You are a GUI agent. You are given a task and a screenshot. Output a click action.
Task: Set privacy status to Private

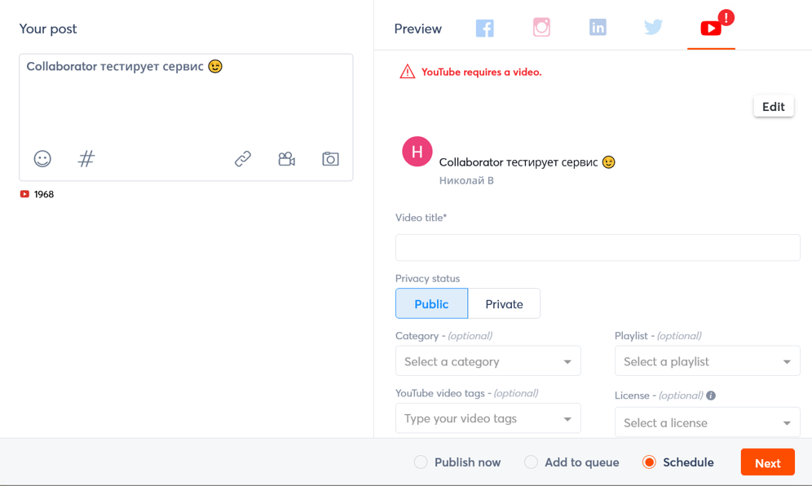504,303
